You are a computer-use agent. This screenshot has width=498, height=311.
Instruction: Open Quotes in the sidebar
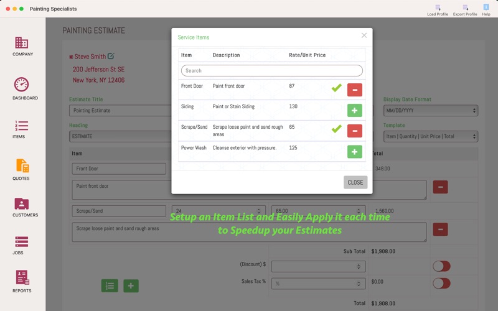tap(22, 169)
